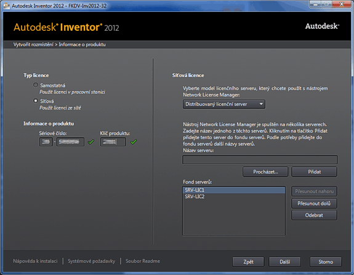Screen dimensions: 354x275
Task: Select the Samostatná license radio button
Action: pyautogui.click(x=36, y=85)
